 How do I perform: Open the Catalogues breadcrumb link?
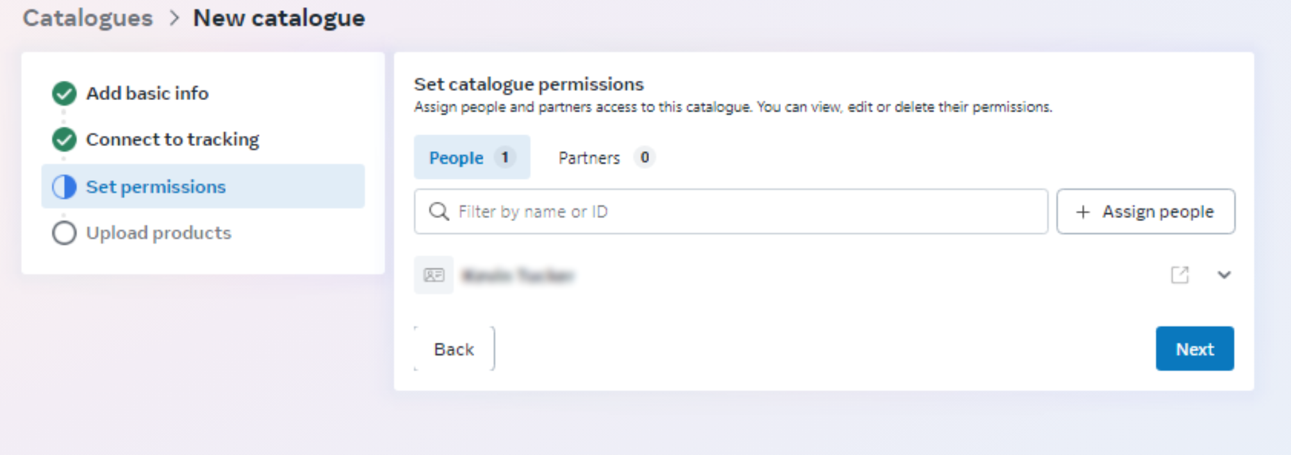point(88,18)
